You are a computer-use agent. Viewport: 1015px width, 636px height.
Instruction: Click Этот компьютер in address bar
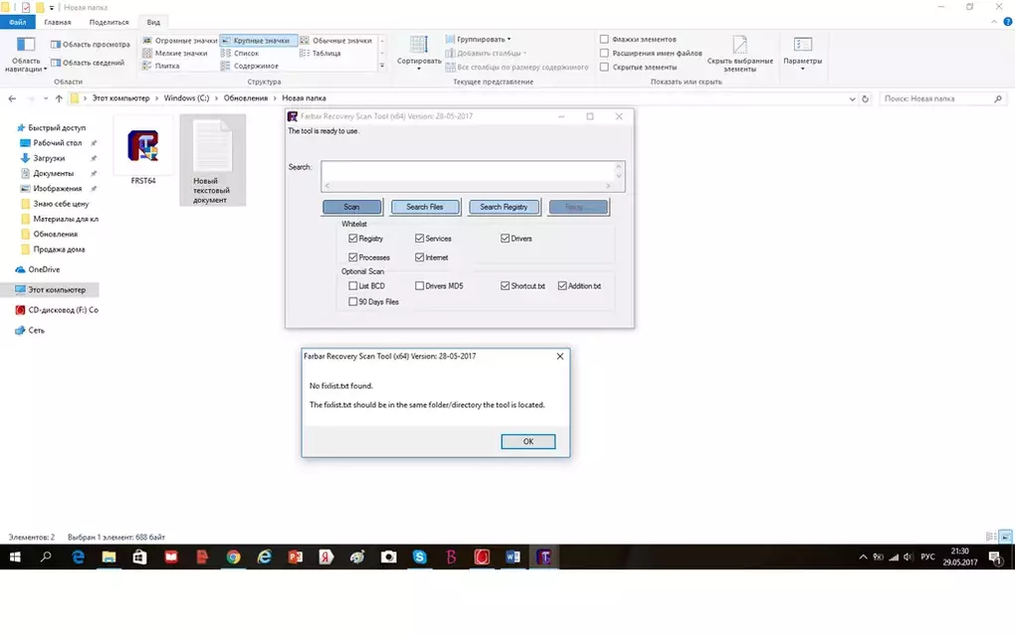120,98
